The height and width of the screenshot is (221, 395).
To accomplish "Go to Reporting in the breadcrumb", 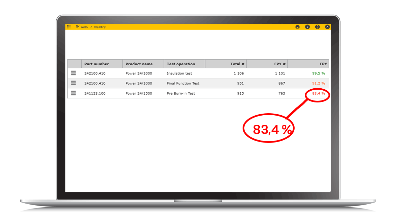I will [x=100, y=27].
